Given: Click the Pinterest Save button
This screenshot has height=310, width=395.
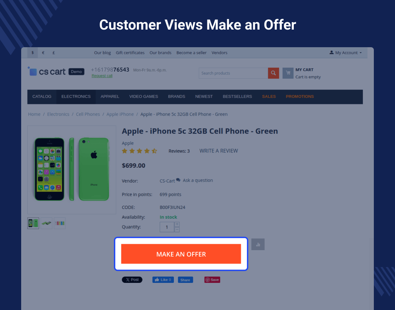Looking at the screenshot, I should pyautogui.click(x=212, y=280).
